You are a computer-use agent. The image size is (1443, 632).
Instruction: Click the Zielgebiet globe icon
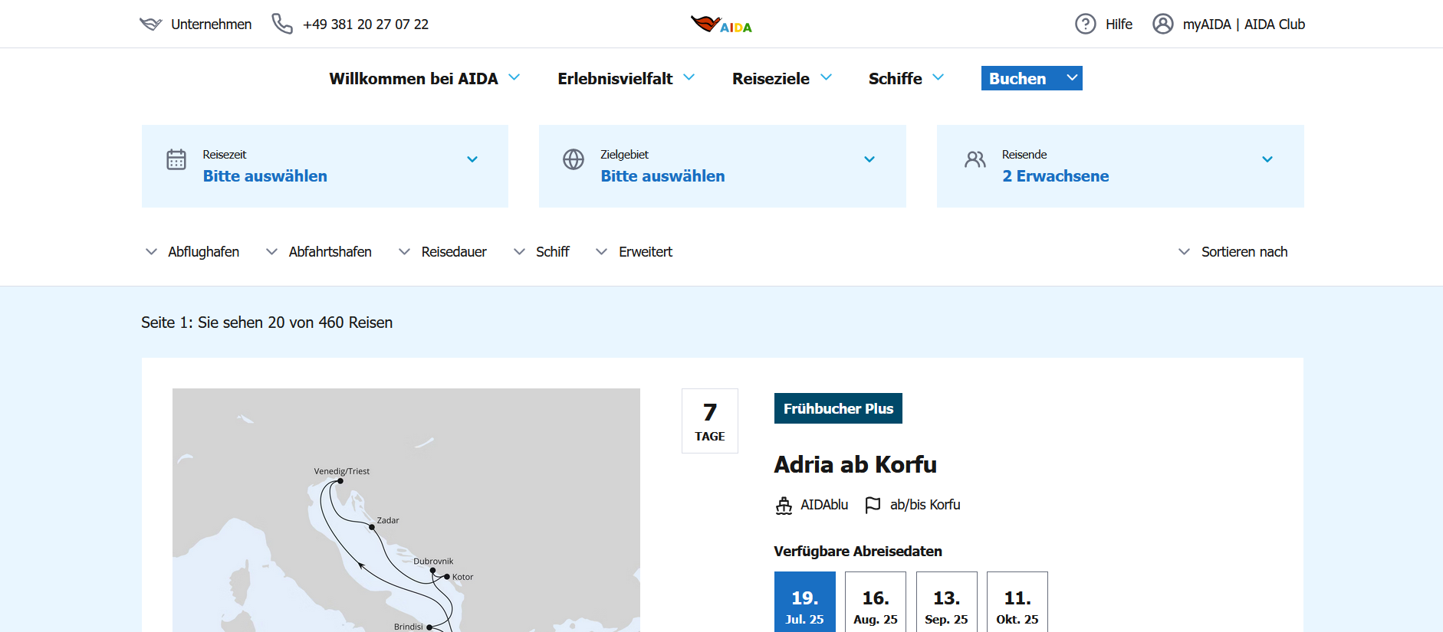point(574,159)
